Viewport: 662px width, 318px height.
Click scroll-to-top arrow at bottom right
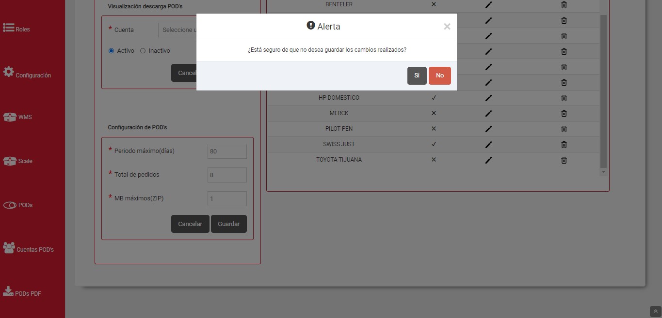(x=655, y=311)
